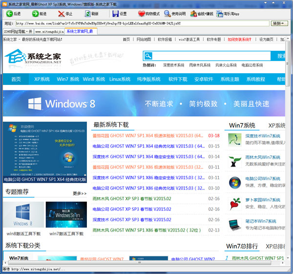Click 设为首页 top link
This screenshot has height=274, width=293.
tap(266, 40)
